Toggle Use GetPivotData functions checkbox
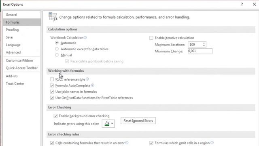The height and width of the screenshot is (146, 259). pyautogui.click(x=52, y=98)
